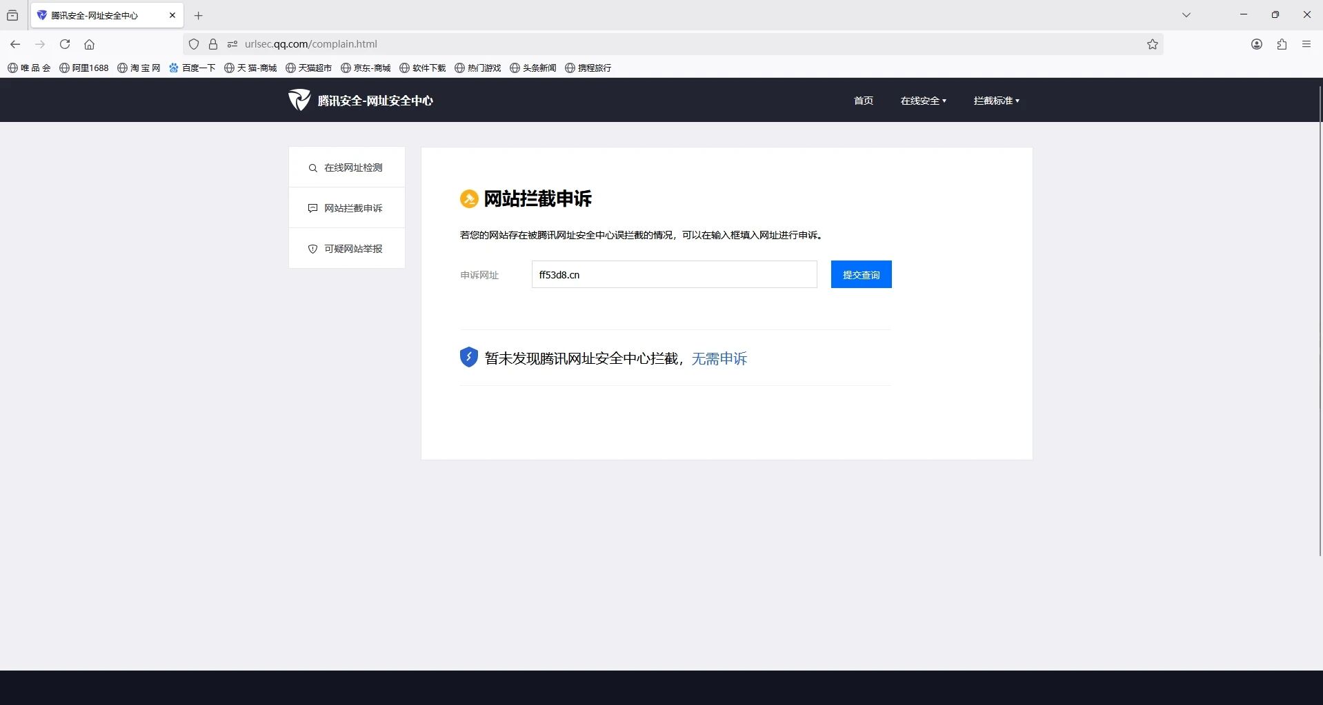Click the 申诉网址 field label
The image size is (1323, 705).
479,275
